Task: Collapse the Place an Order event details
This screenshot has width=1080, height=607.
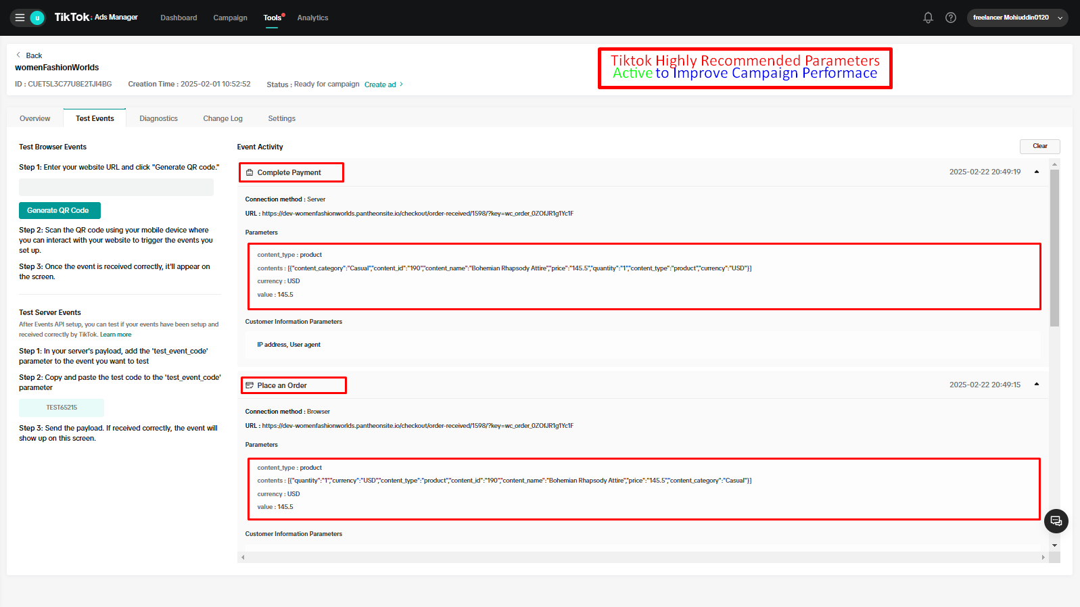Action: 1036,385
